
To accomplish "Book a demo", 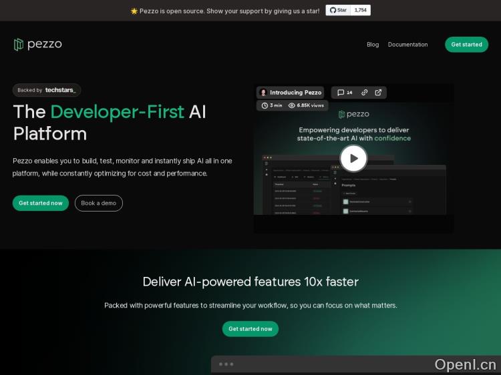I will 99,203.
